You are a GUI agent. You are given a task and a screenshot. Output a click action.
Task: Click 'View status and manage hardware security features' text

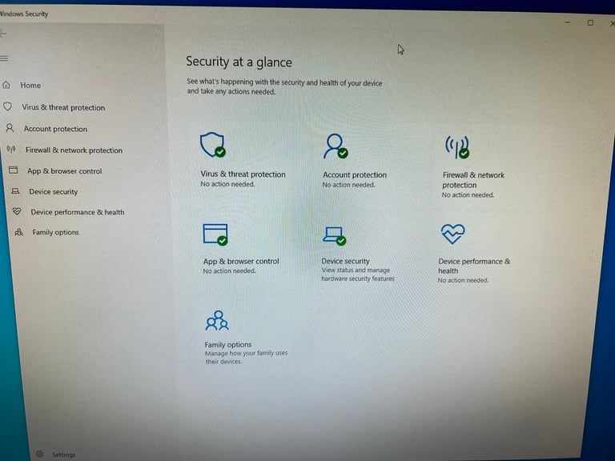tap(358, 275)
